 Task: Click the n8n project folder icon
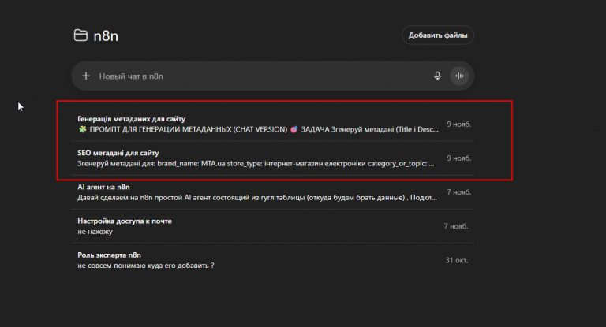[80, 35]
